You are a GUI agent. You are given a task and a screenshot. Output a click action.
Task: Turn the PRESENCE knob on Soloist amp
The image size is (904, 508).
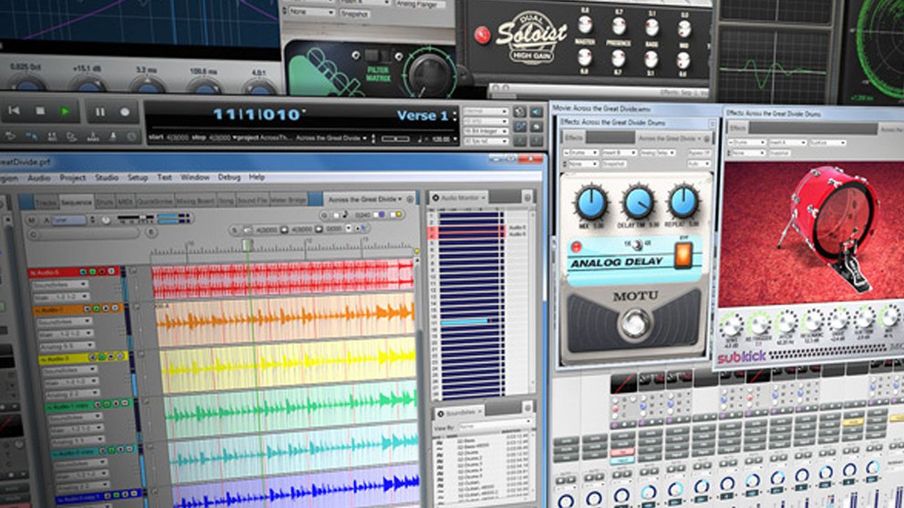click(619, 26)
